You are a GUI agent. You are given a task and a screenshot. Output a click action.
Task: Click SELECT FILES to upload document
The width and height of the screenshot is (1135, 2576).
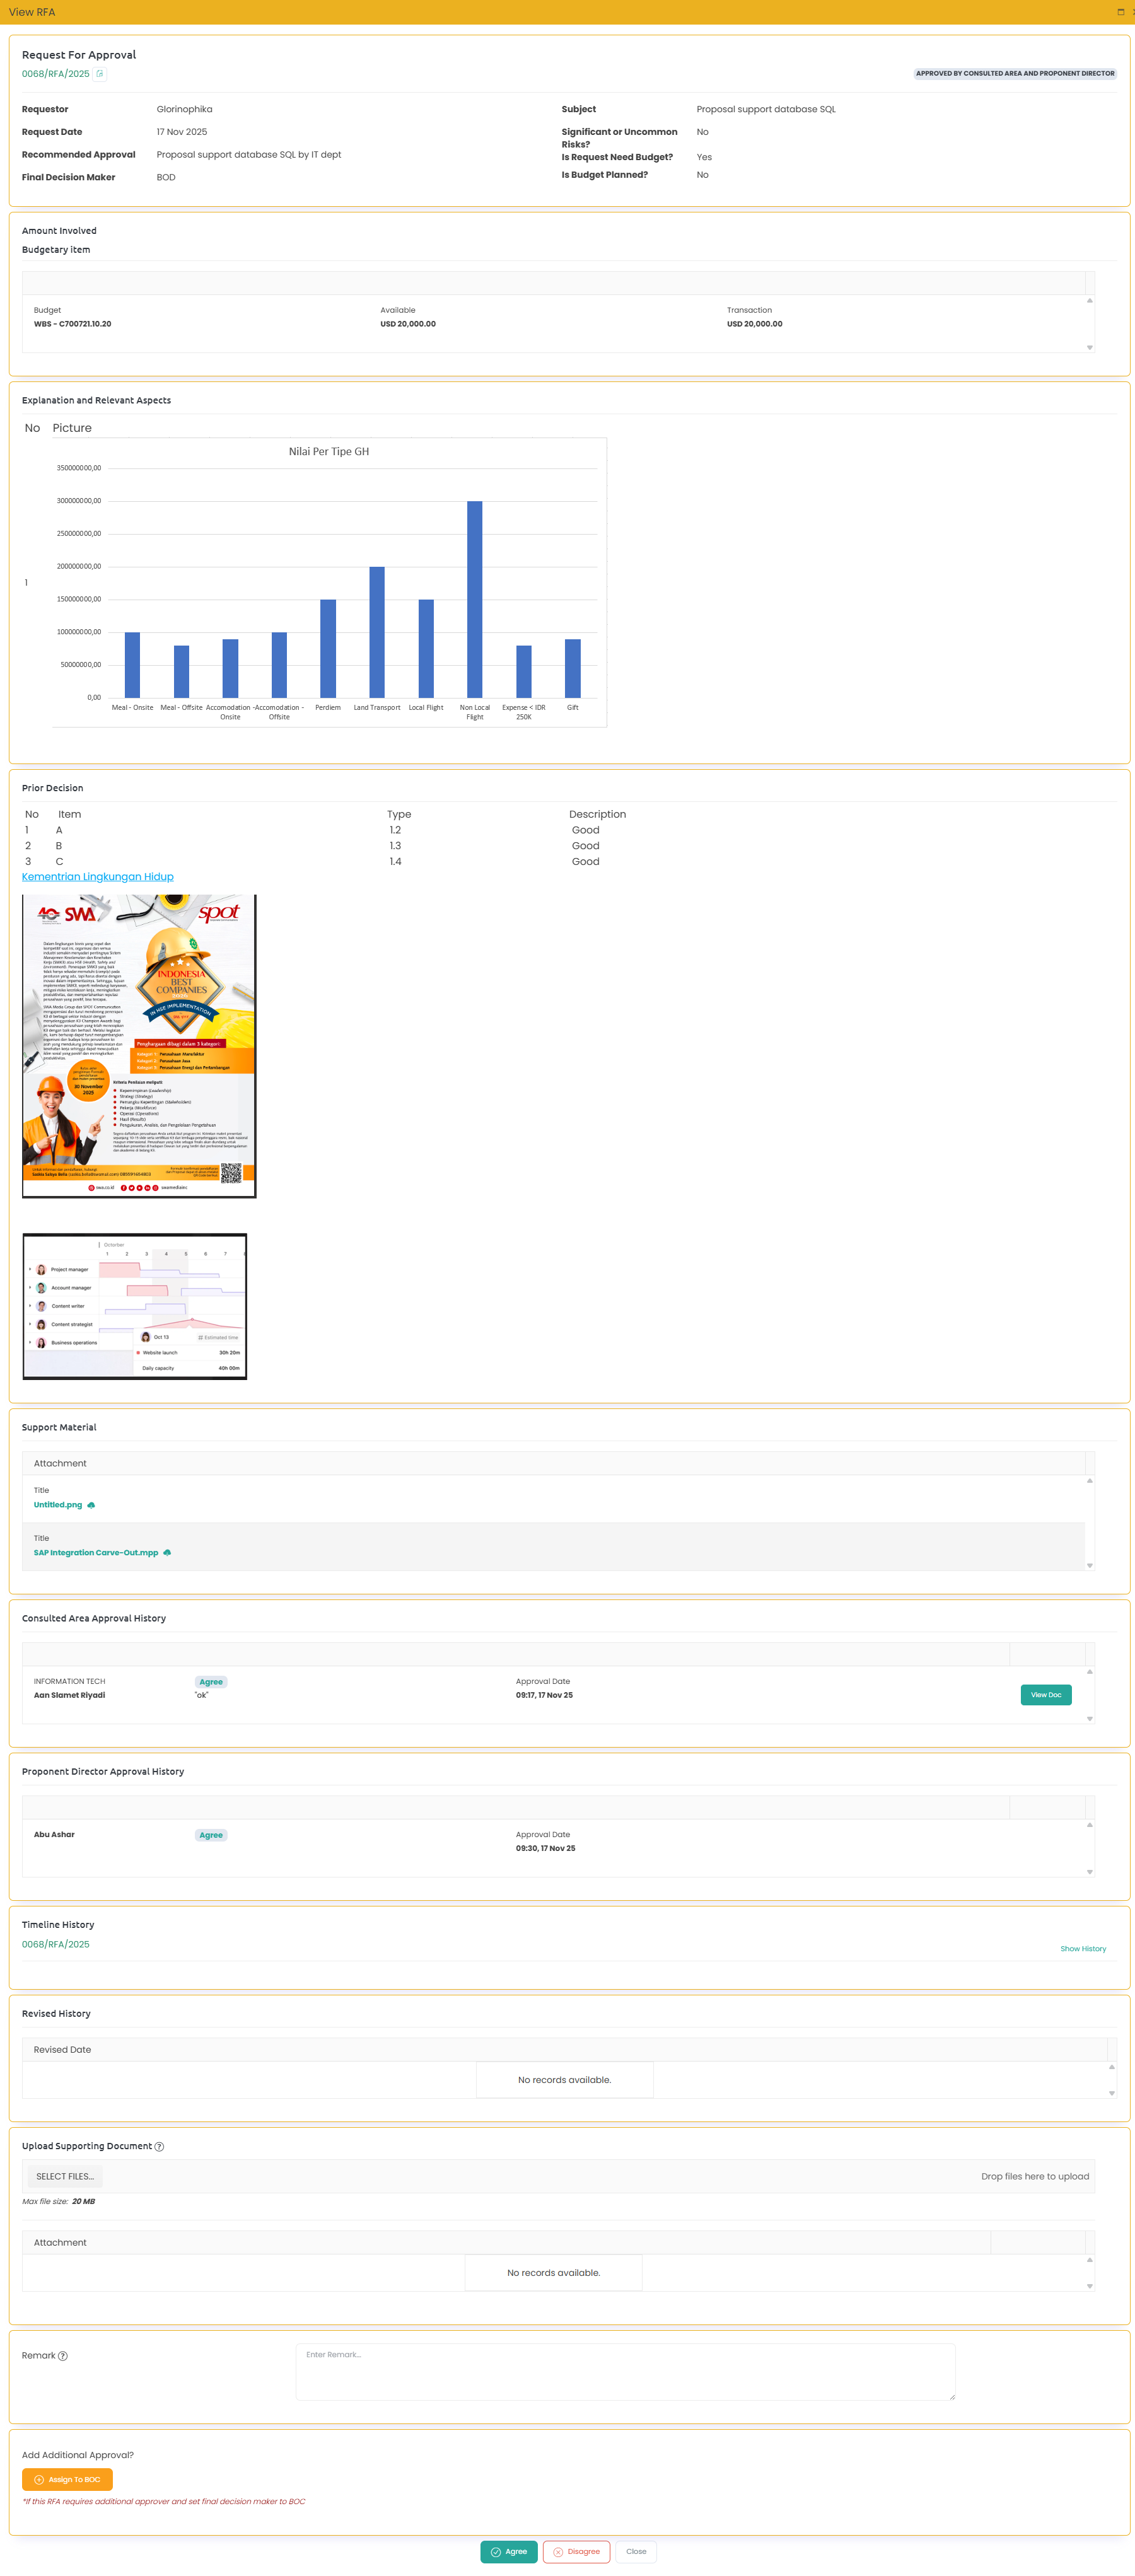pos(65,2176)
